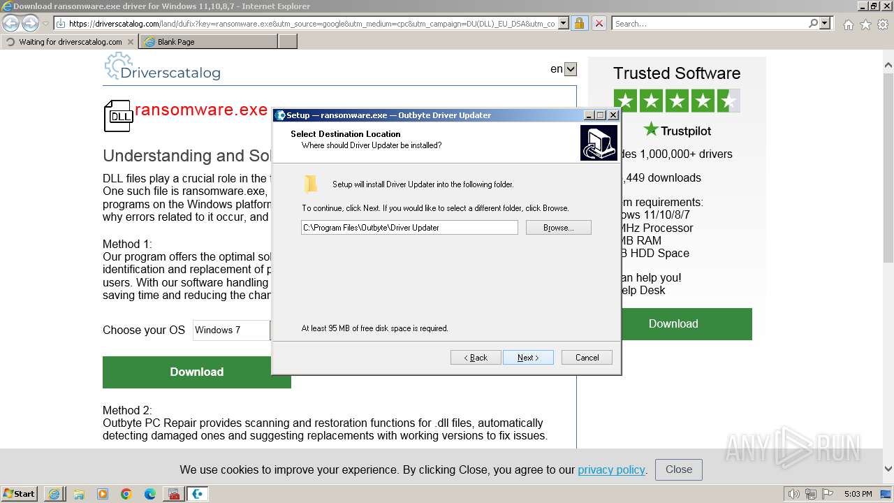Click the installation folder path field

coord(409,227)
